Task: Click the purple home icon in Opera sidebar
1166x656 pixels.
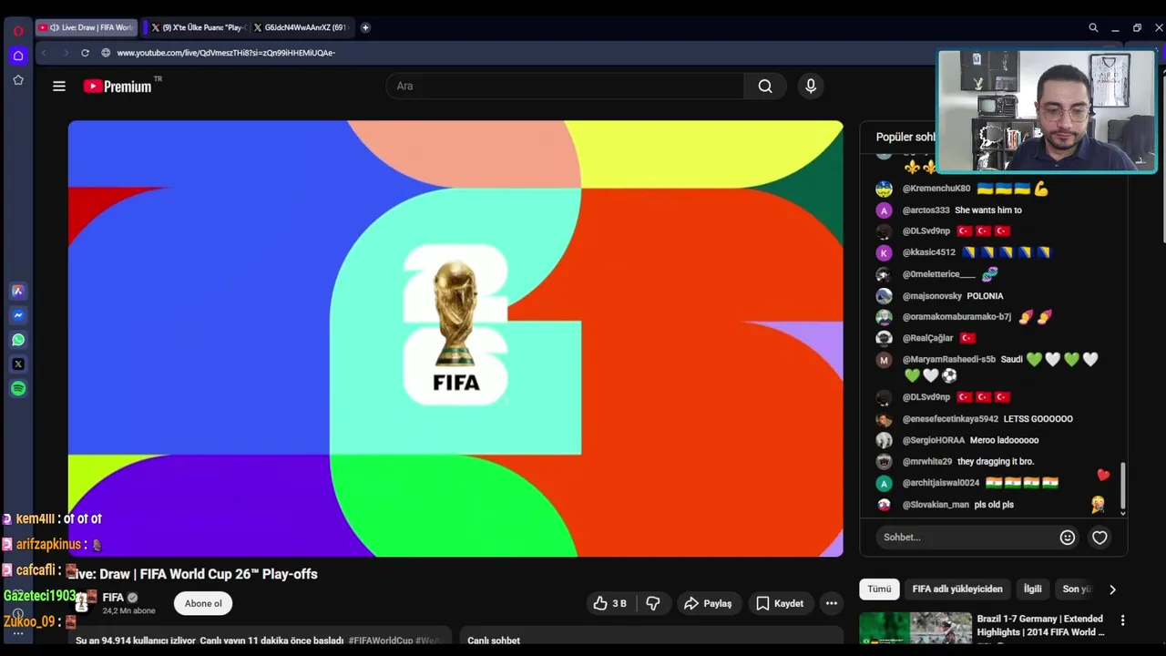Action: tap(17, 56)
